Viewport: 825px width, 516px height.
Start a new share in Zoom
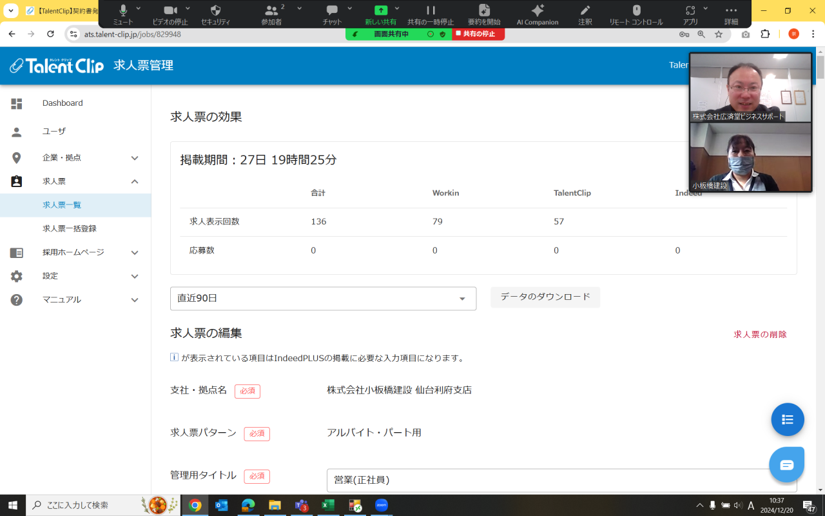click(381, 14)
